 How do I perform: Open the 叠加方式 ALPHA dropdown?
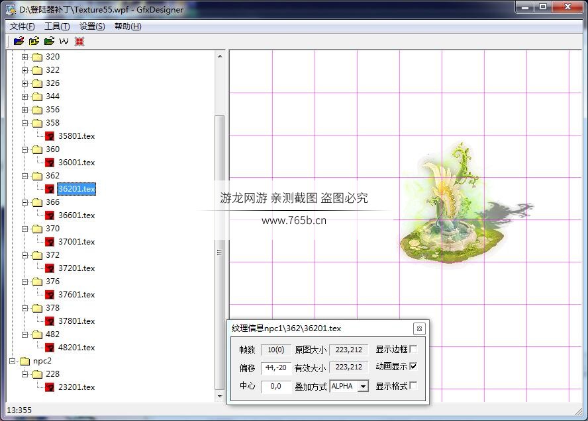click(363, 386)
